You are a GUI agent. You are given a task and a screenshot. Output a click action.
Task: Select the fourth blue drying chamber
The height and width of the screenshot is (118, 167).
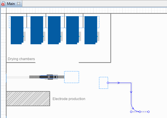(x=73, y=30)
